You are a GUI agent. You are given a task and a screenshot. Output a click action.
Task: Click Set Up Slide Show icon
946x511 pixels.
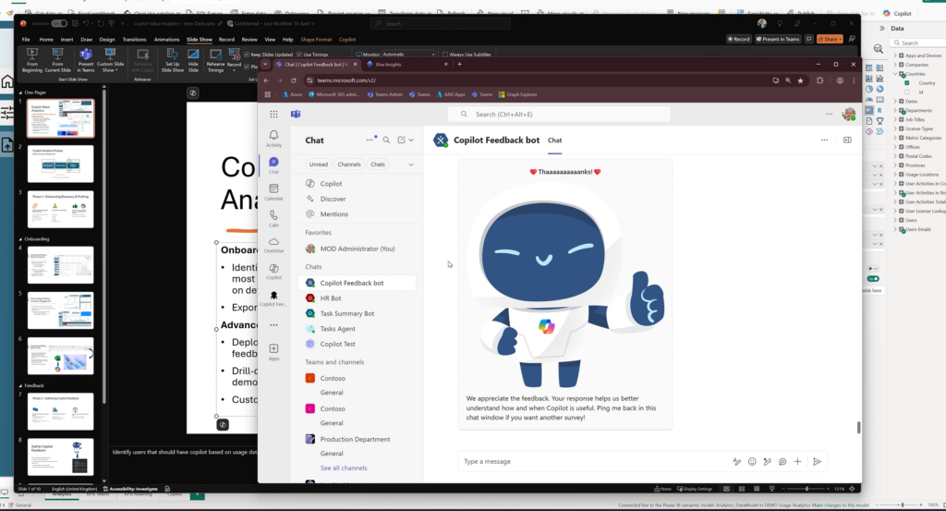(172, 60)
